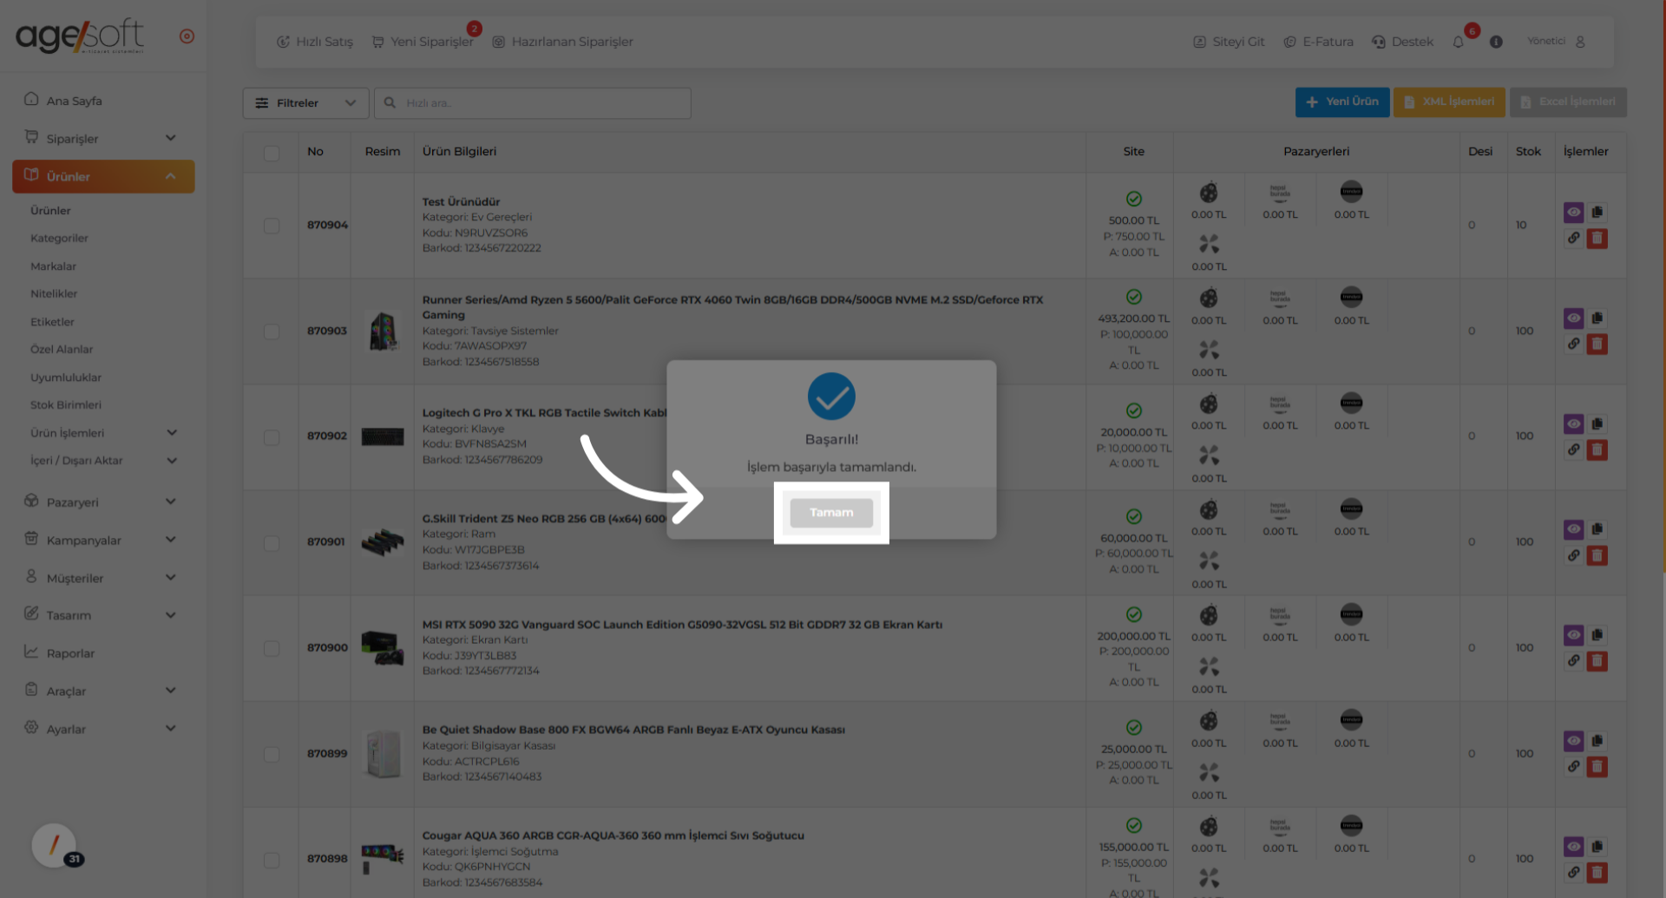Open Raporlar in sidebar
This screenshot has width=1666, height=898.
61,653
